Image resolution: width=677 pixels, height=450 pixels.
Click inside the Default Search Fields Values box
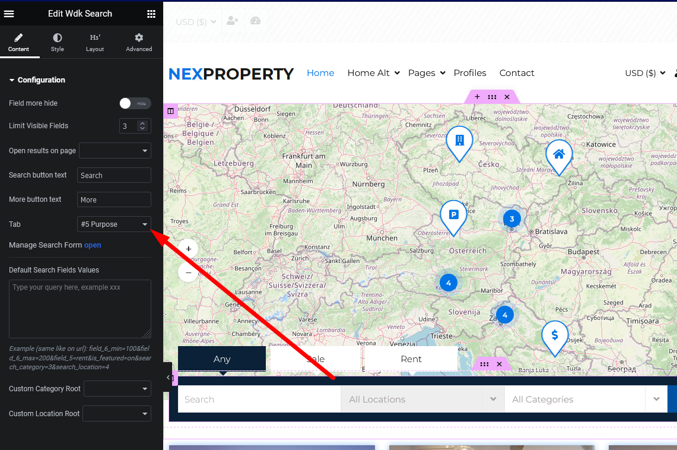(80, 309)
